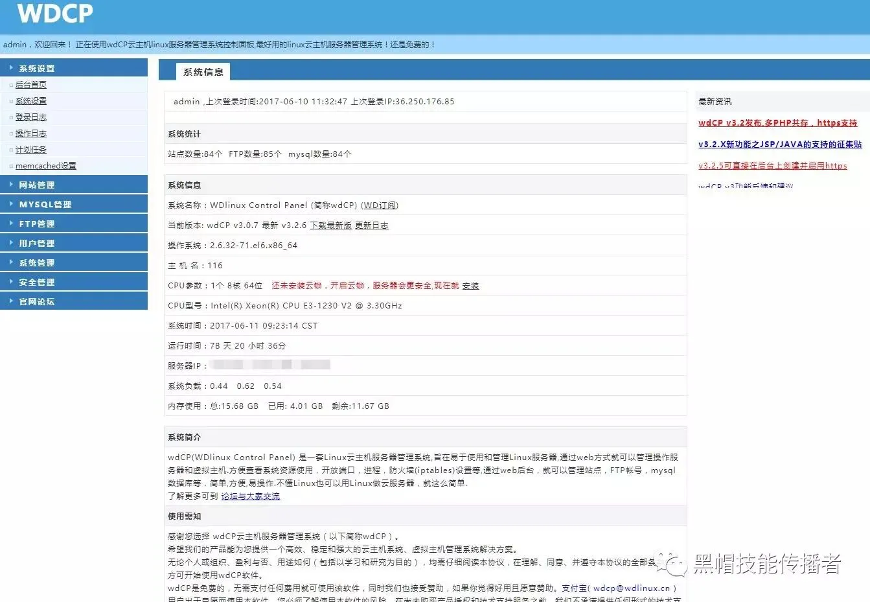Expand the 系统管理 sidebar section
Viewport: 870px width, 602px height.
pyautogui.click(x=74, y=262)
